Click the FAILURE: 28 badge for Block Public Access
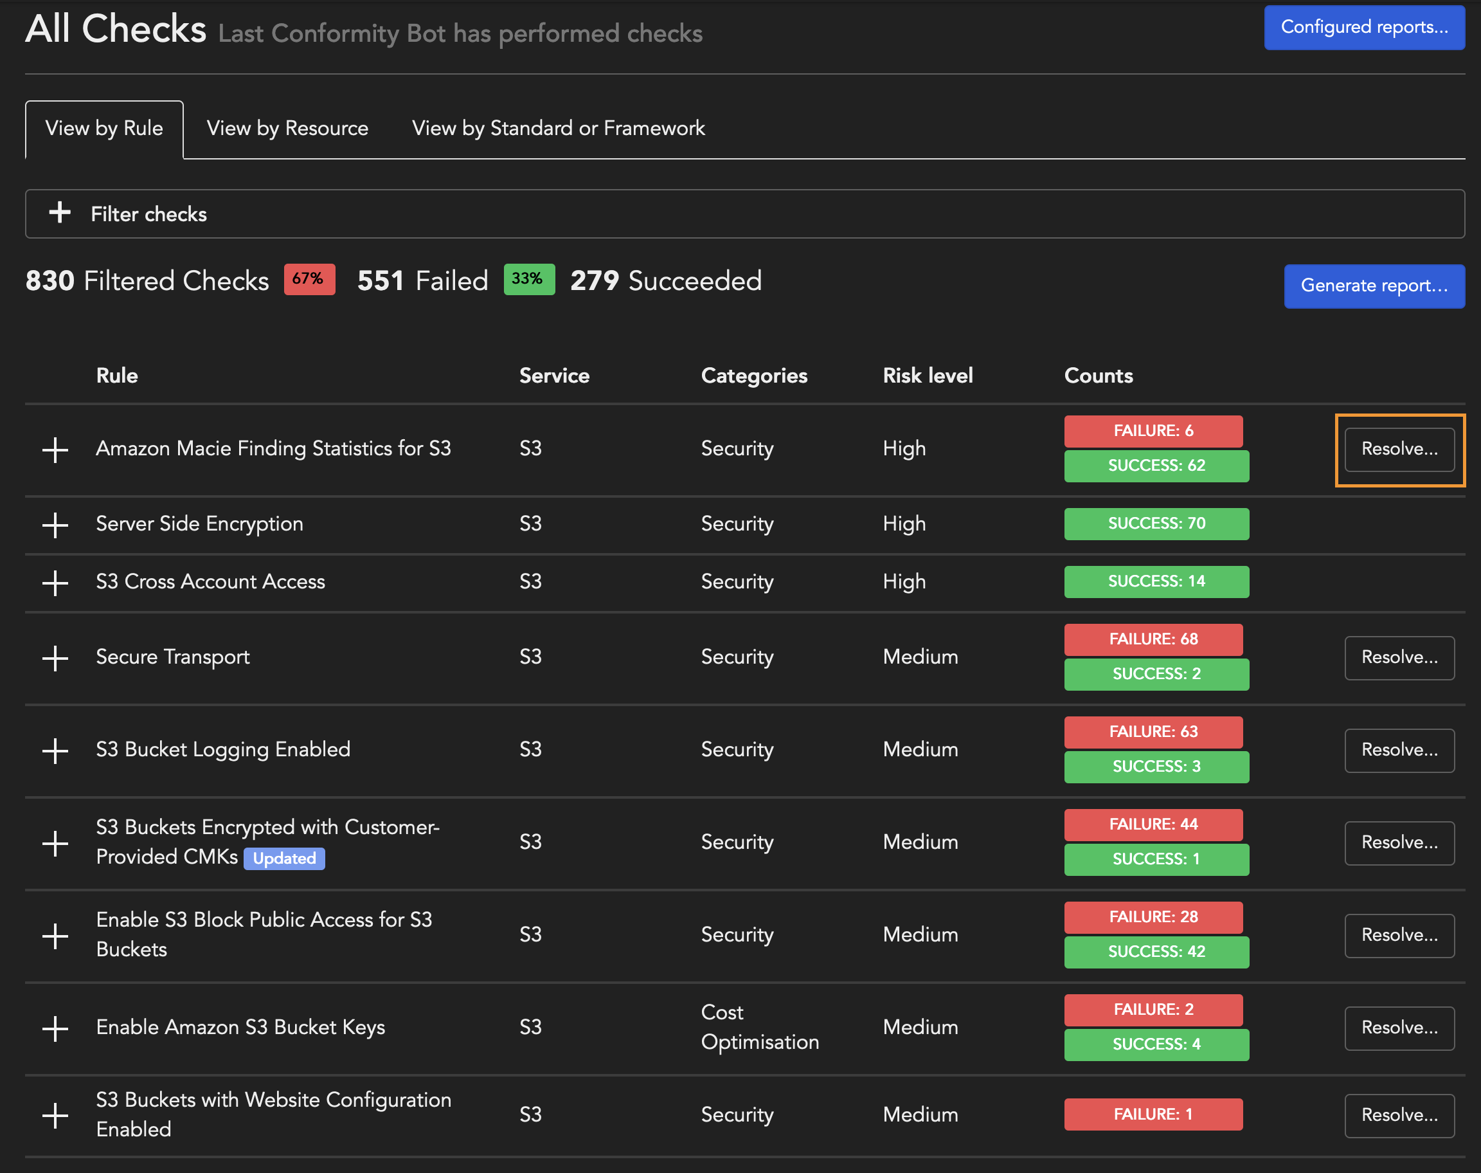 (x=1154, y=917)
